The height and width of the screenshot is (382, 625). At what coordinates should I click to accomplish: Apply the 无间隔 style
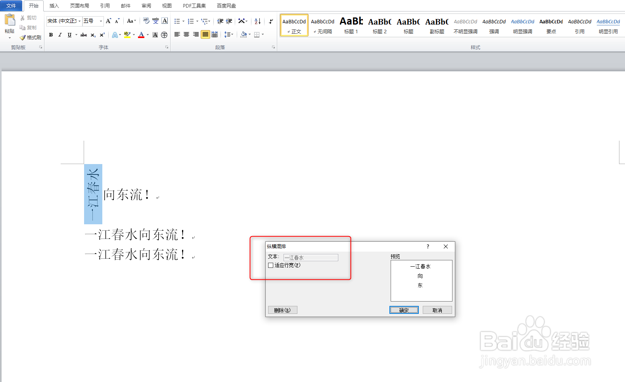[323, 25]
